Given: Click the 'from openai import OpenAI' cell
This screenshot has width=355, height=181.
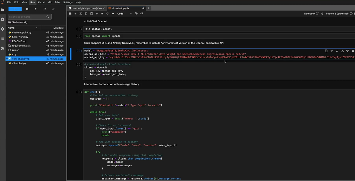Looking at the screenshot, I should click(x=219, y=36).
